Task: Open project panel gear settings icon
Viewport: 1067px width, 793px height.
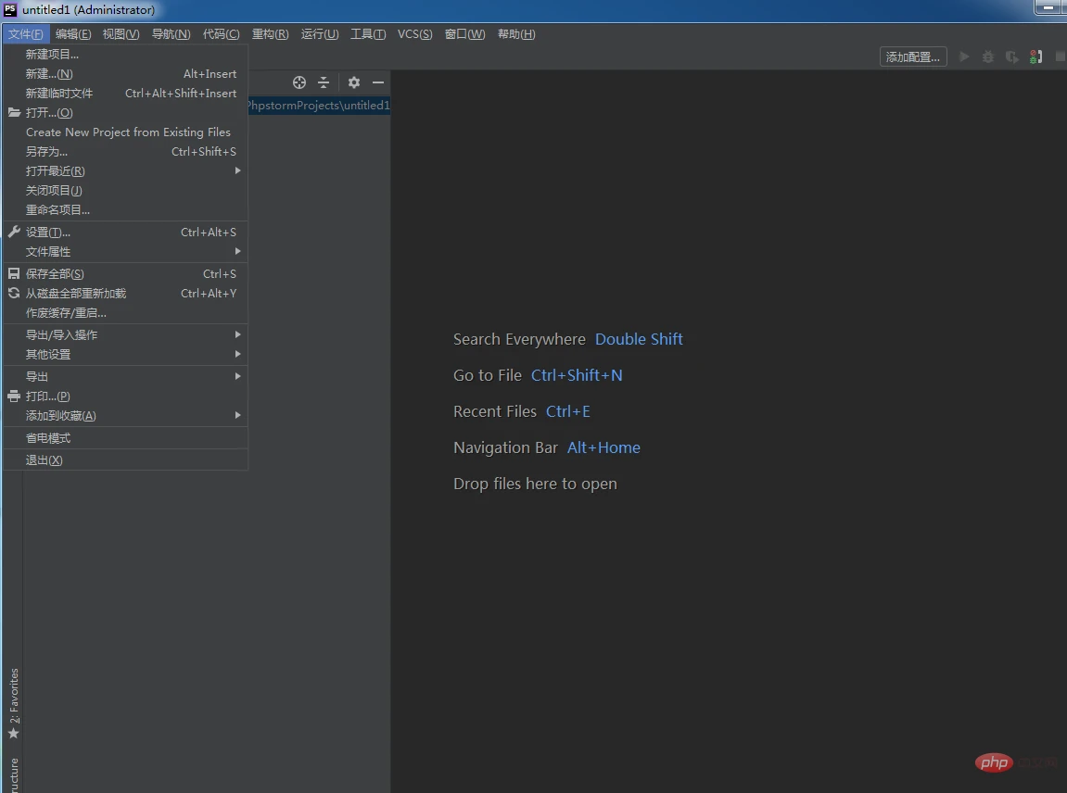Action: (353, 82)
